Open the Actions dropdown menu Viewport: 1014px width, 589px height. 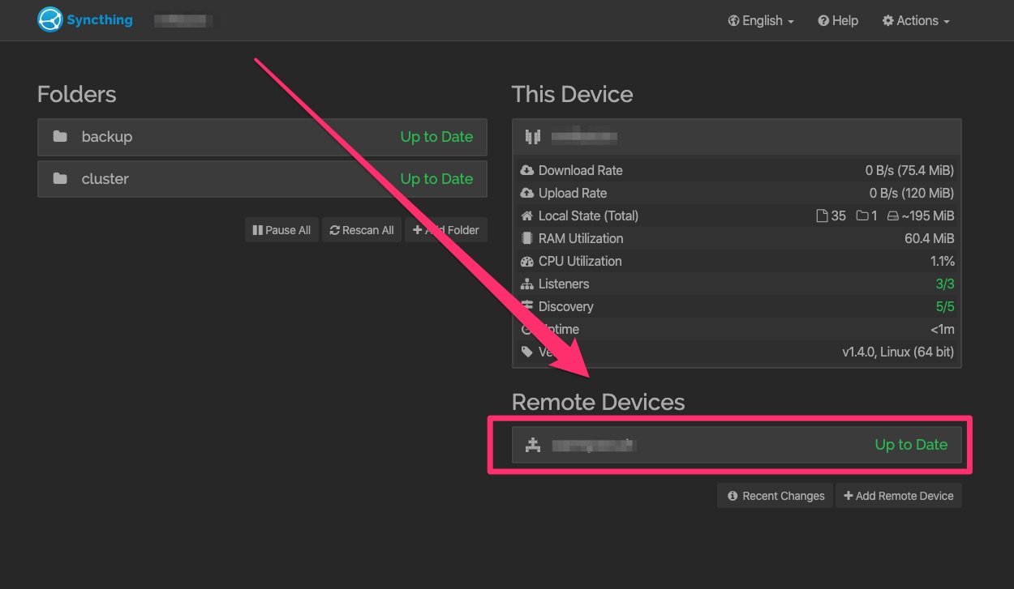[x=916, y=21]
